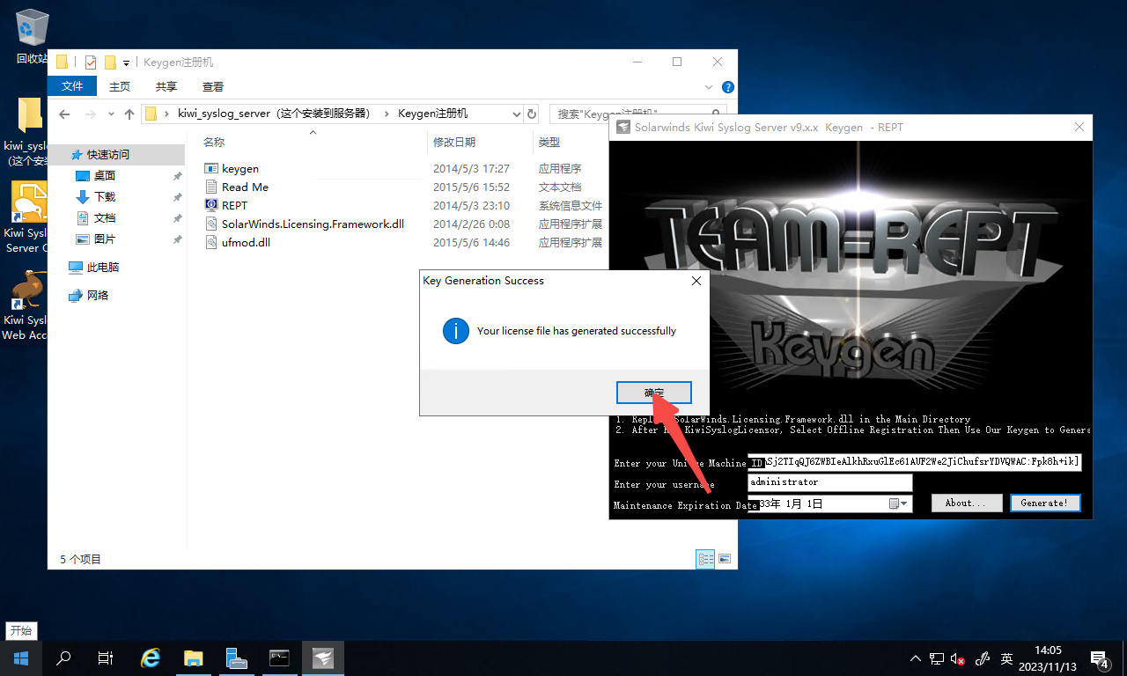1127x676 pixels.
Task: Select the ufmod.dll file
Action: [x=246, y=242]
